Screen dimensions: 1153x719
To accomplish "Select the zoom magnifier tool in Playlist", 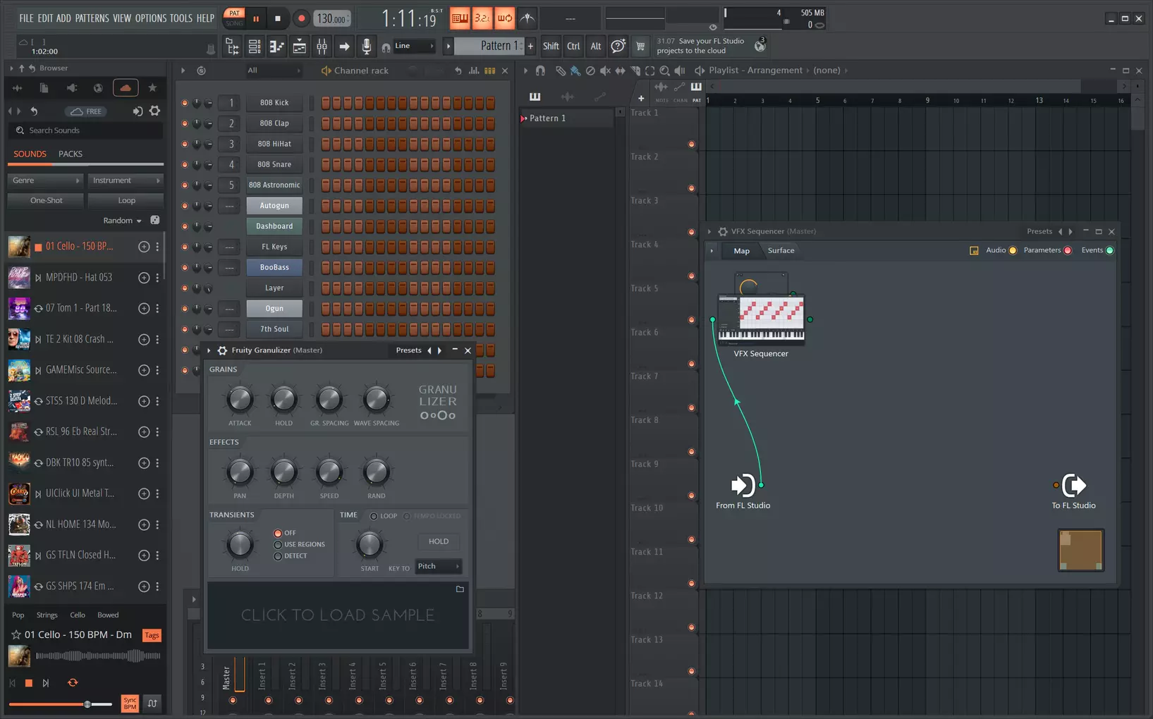I will (x=664, y=70).
